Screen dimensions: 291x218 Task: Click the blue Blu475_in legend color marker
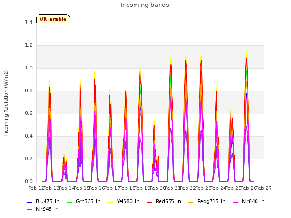[30, 202]
